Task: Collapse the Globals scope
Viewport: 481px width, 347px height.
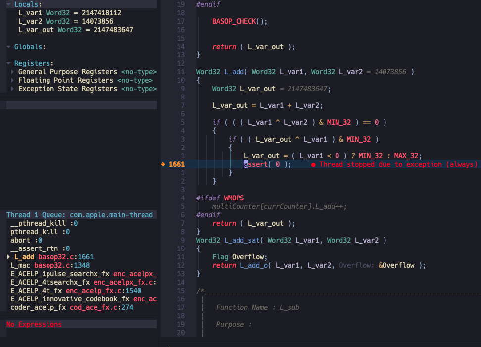Action: click(x=9, y=47)
